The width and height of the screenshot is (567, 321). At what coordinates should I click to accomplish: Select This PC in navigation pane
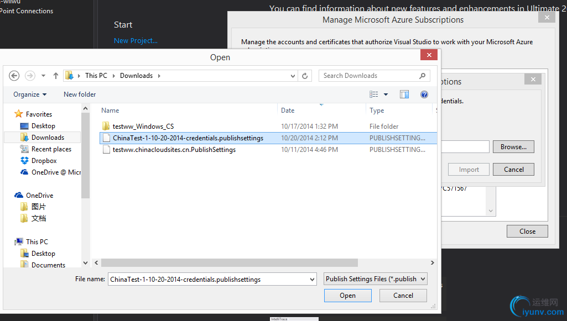tap(37, 241)
